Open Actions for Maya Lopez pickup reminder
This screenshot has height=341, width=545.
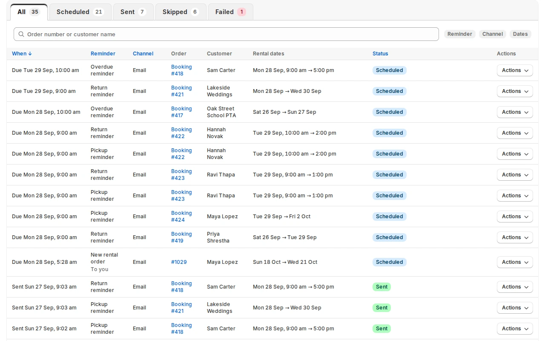(515, 217)
